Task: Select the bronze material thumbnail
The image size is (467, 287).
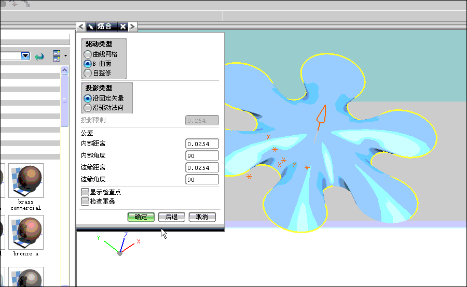Action: coord(26,232)
